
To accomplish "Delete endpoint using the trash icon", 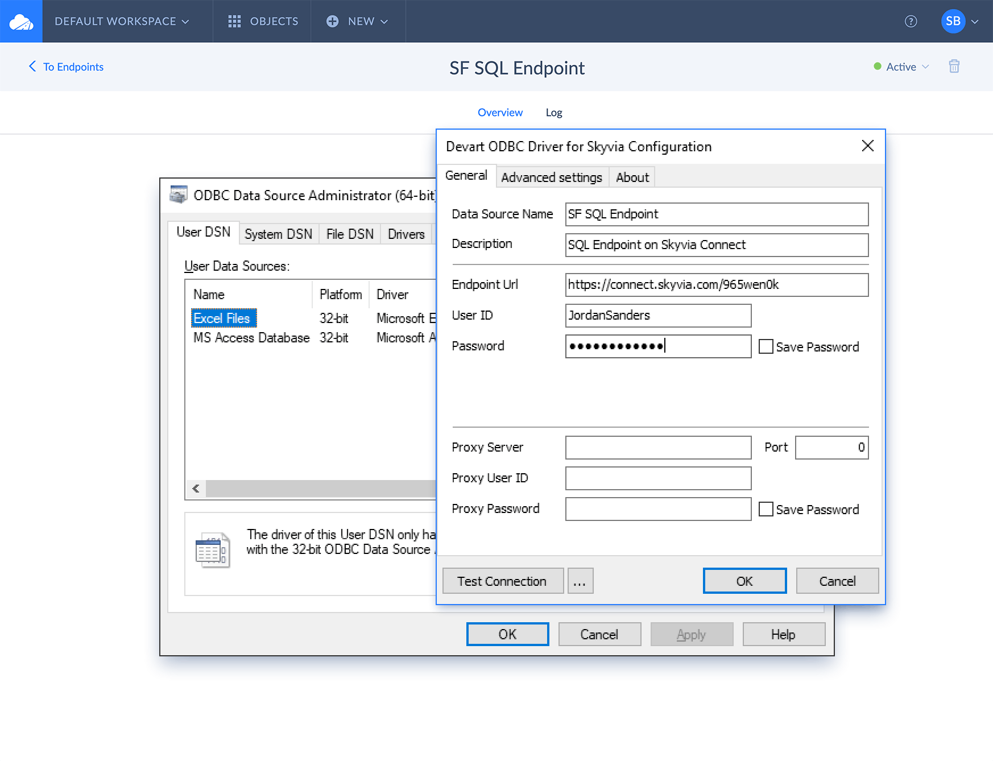I will click(x=954, y=67).
